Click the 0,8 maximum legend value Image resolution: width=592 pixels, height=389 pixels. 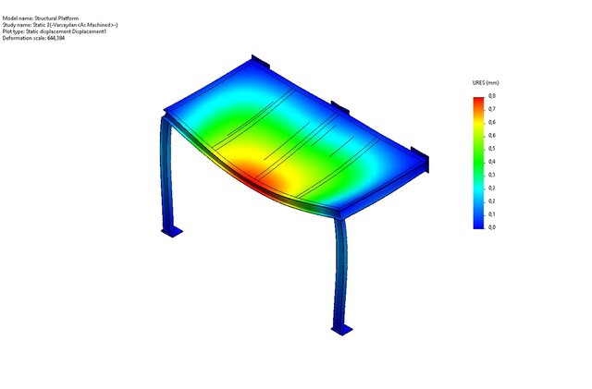coord(491,96)
